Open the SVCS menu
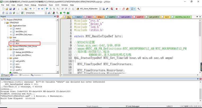This screenshot has height=108, width=202. [57, 5]
